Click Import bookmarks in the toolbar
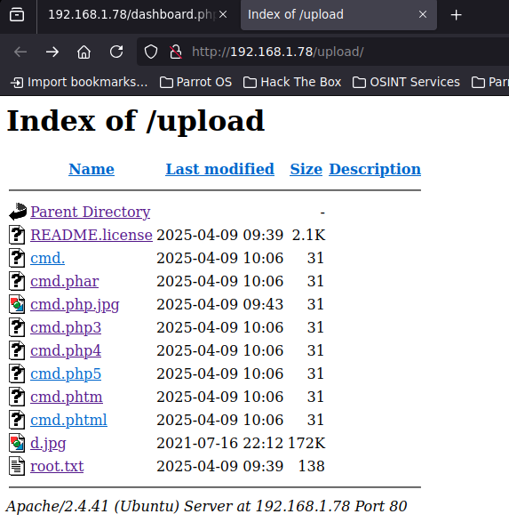This screenshot has width=509, height=522. (79, 82)
